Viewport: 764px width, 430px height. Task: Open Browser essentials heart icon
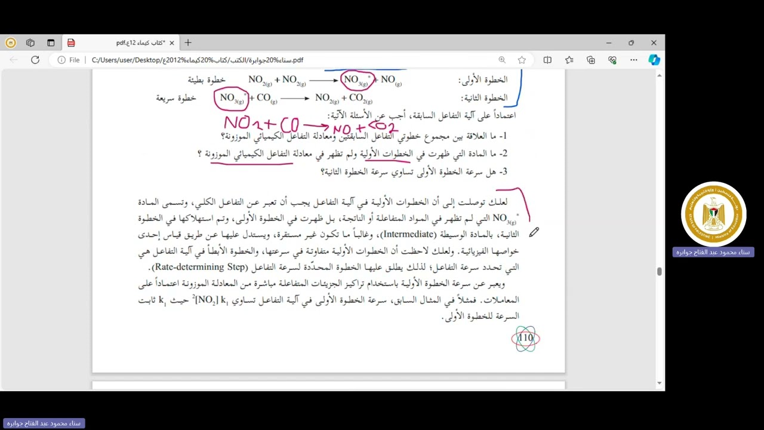[612, 60]
